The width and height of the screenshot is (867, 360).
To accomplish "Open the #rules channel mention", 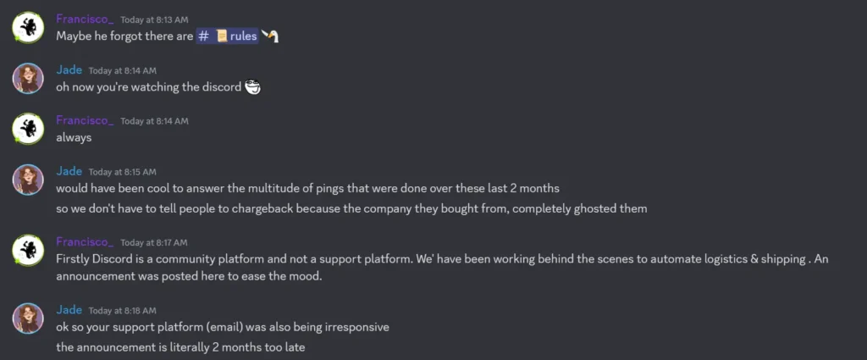I will tap(227, 36).
